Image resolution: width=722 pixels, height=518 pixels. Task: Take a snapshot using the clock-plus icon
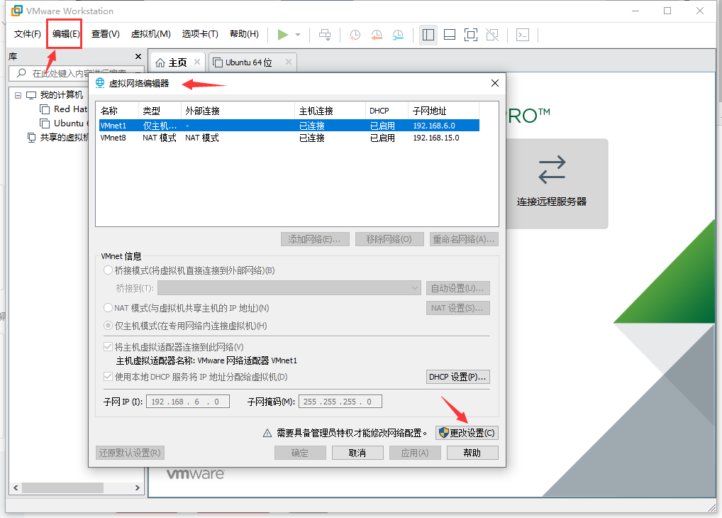click(x=355, y=35)
